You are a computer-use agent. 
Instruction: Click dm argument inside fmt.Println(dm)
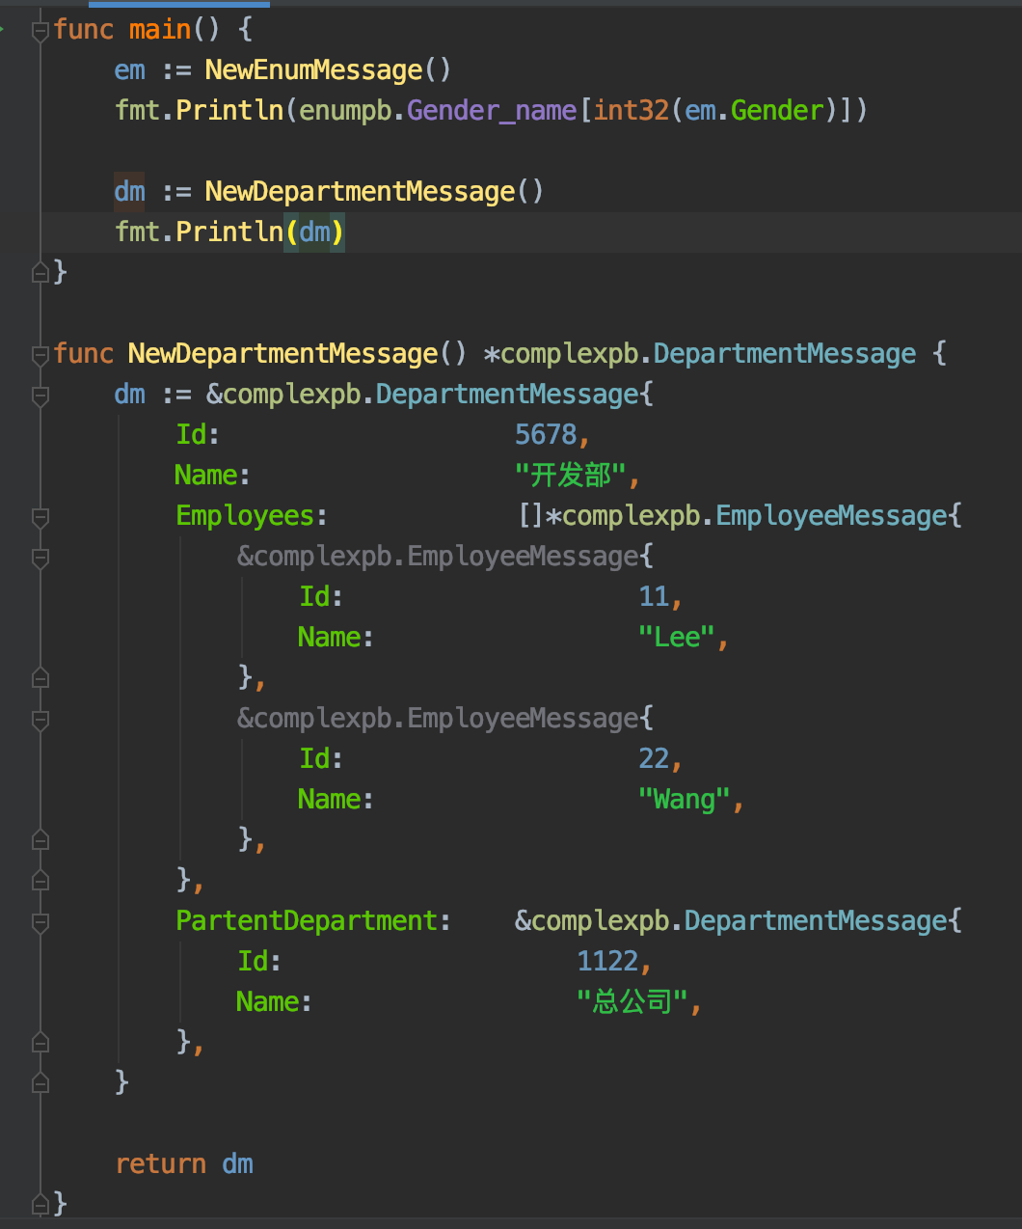314,232
